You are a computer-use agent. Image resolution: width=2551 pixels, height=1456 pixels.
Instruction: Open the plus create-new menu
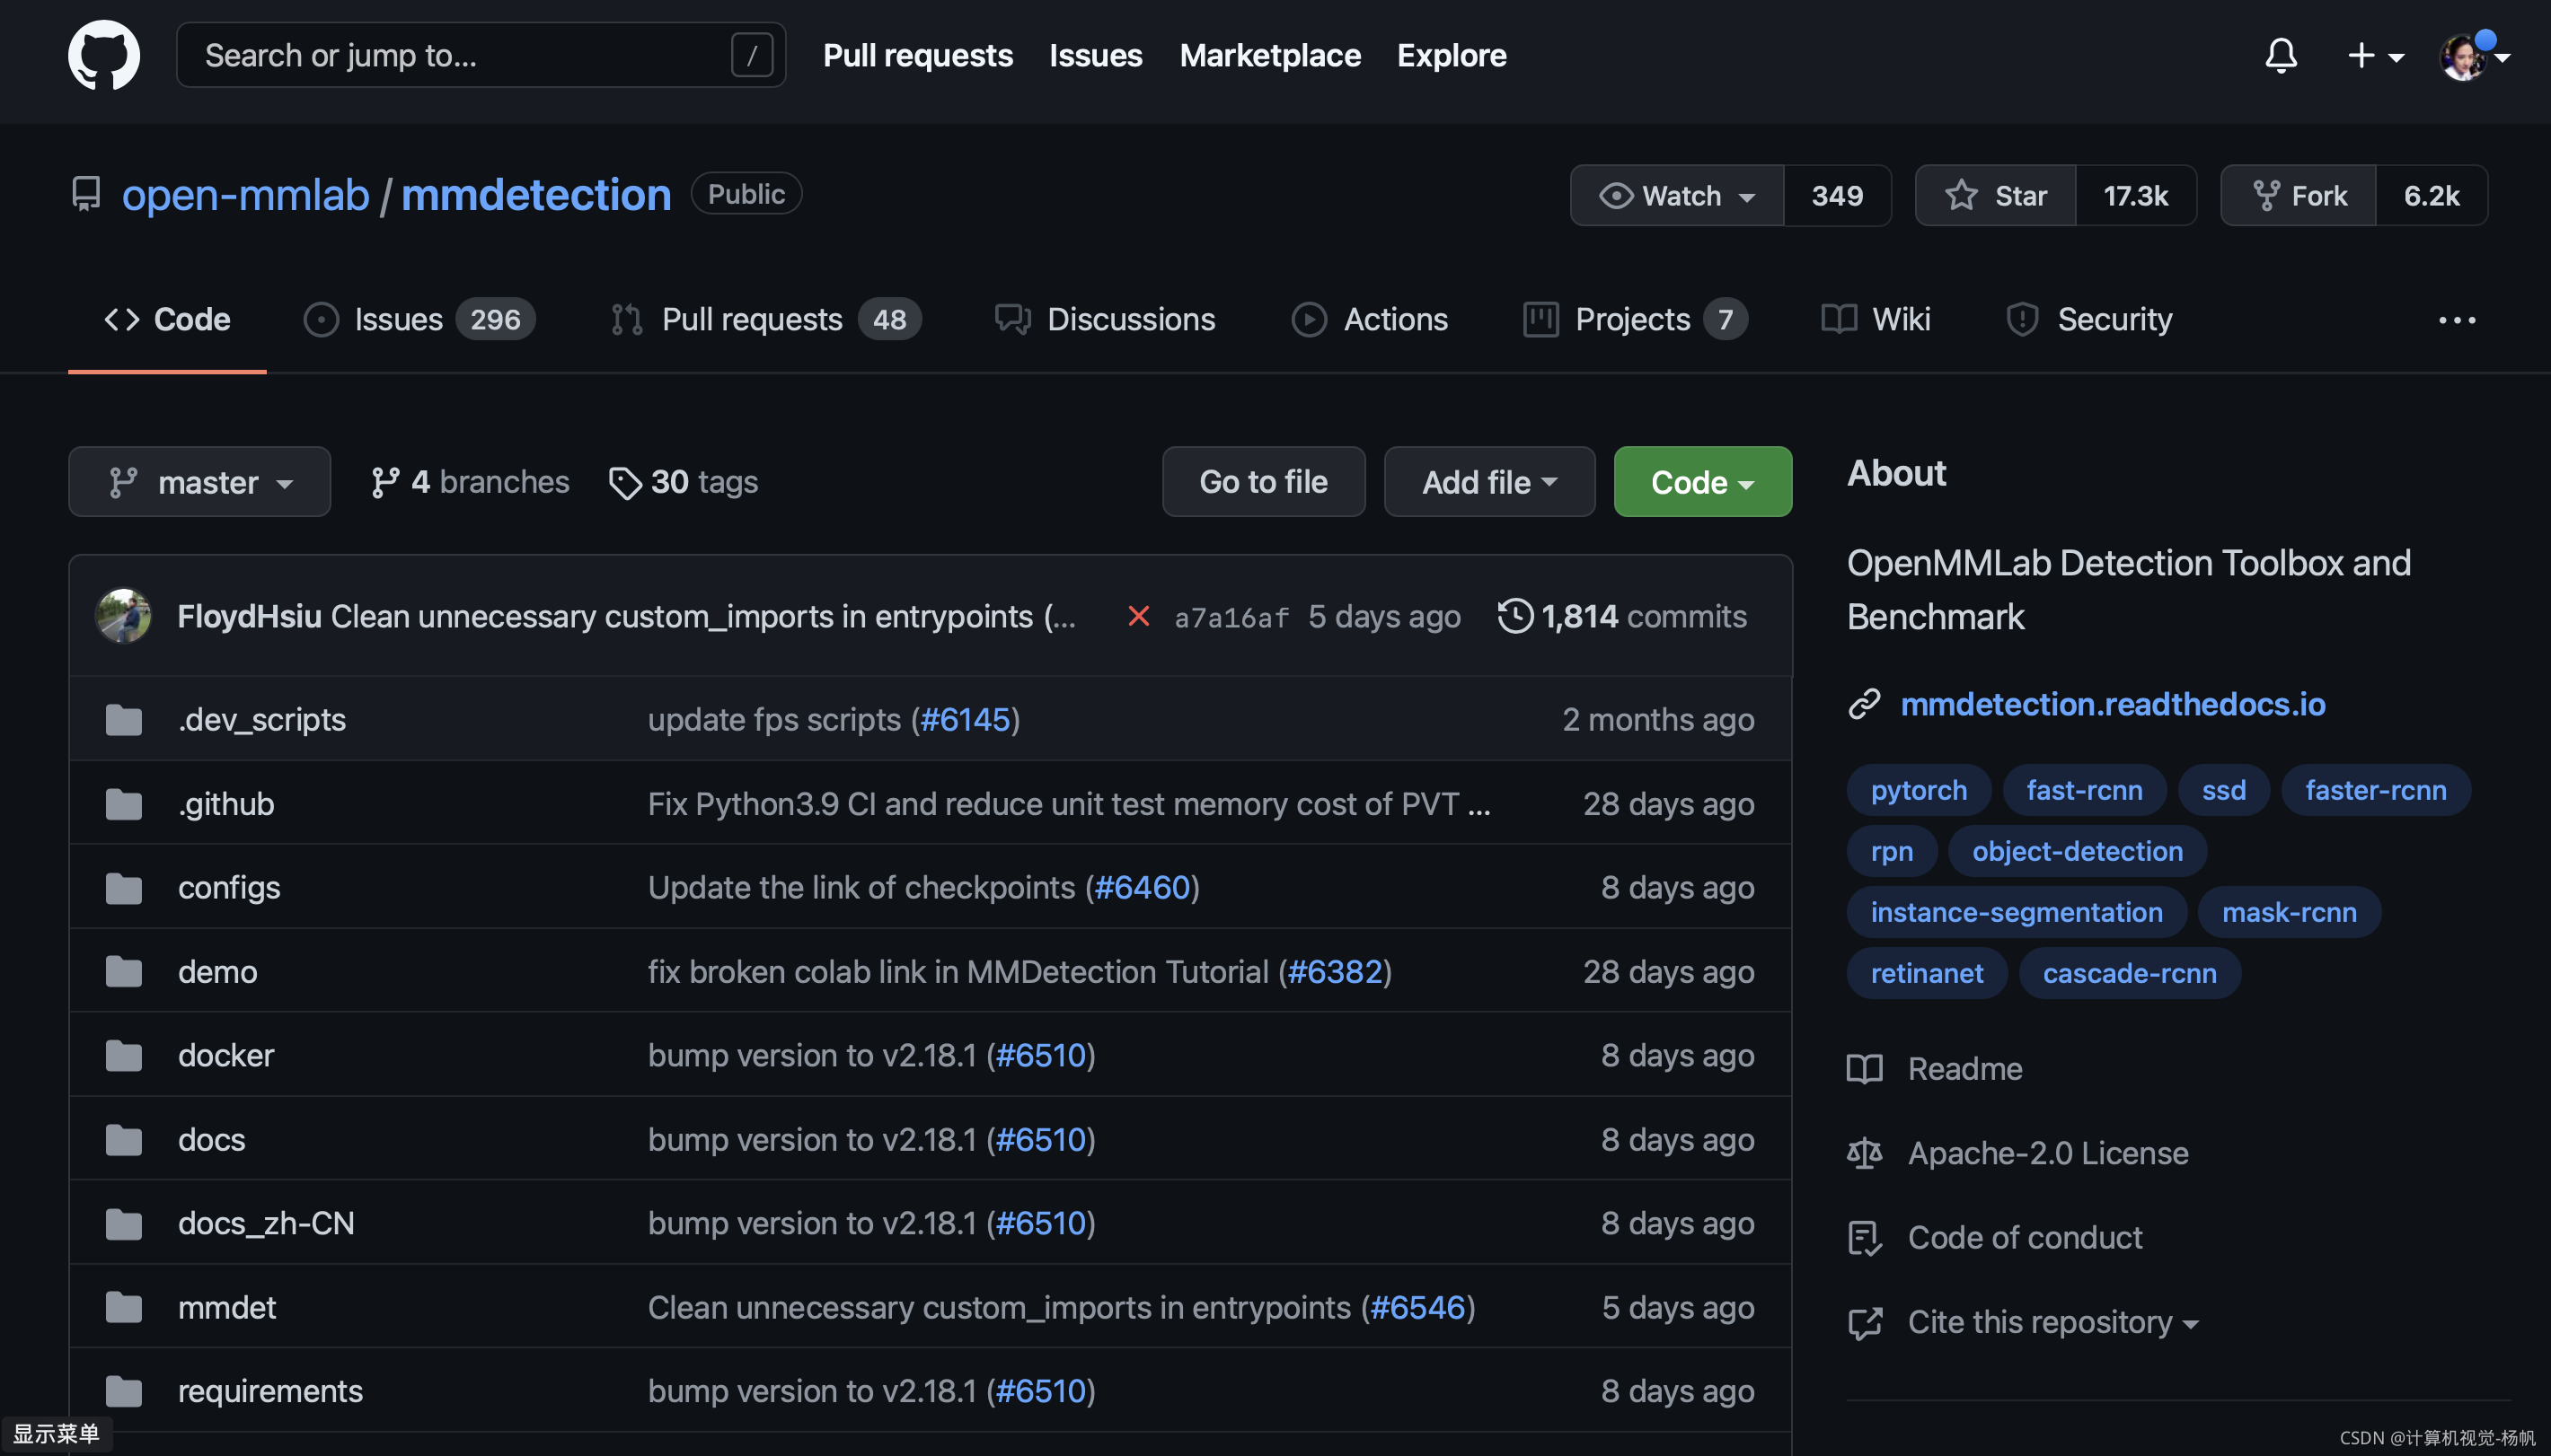(x=2375, y=55)
